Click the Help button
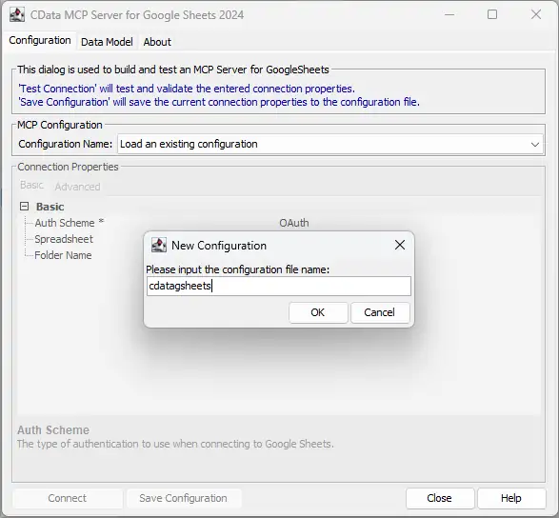This screenshot has height=518, width=559. [511, 498]
